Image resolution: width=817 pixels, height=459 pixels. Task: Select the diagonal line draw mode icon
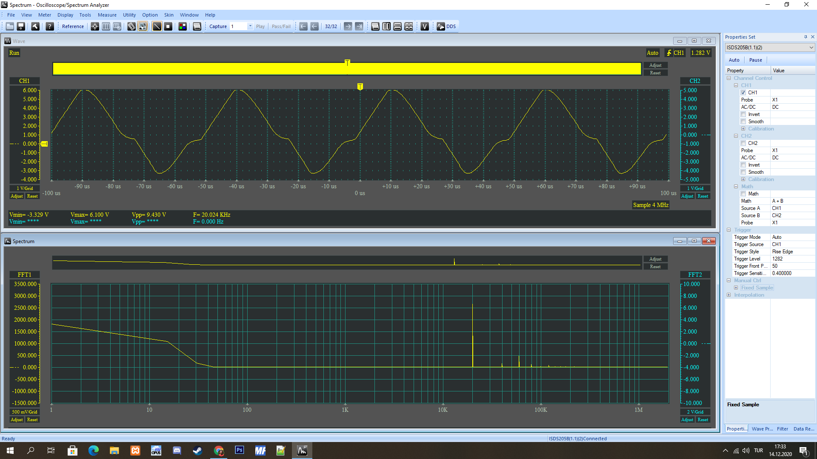157,26
